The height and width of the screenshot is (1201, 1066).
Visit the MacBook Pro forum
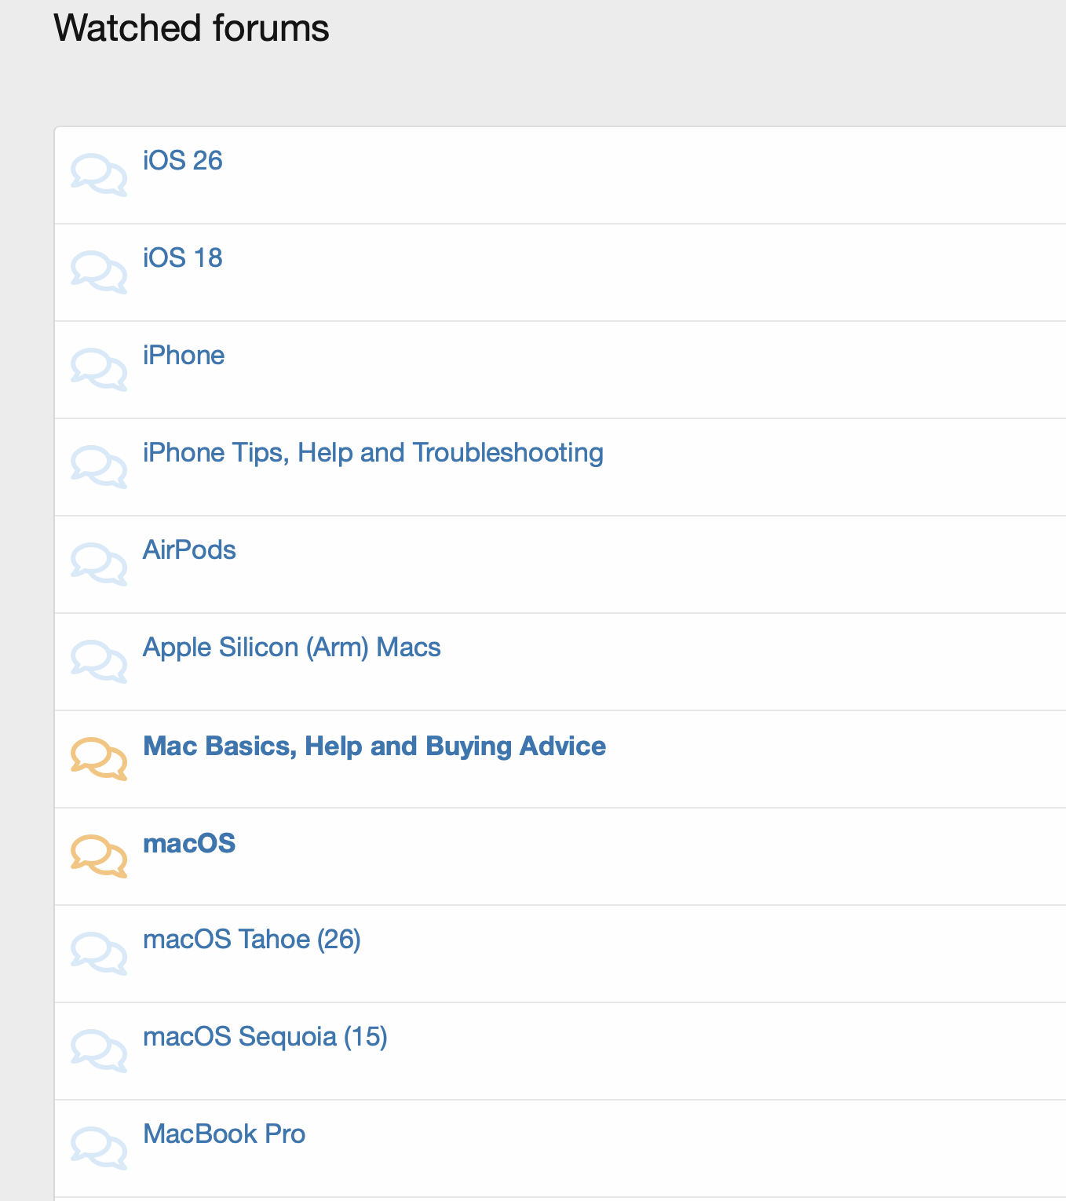(225, 1133)
